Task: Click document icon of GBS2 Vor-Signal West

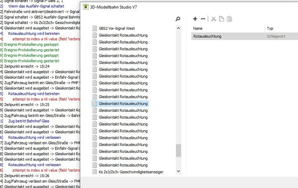Action: coord(95,29)
